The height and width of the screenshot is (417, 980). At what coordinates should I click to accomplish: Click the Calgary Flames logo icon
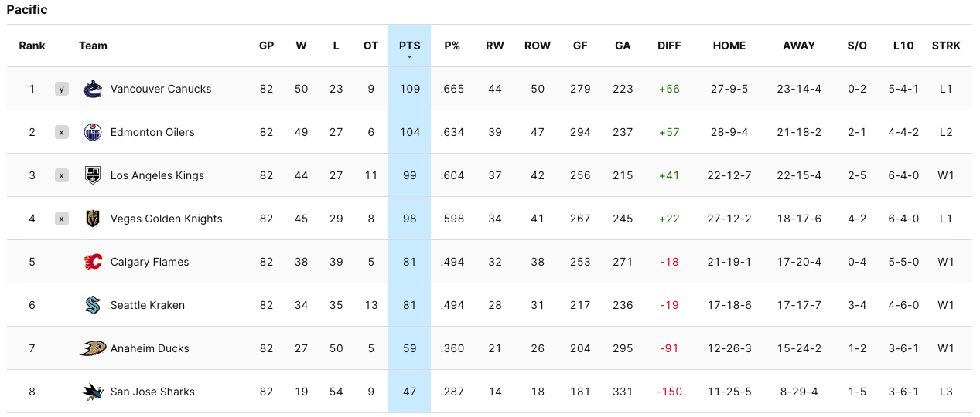point(93,262)
